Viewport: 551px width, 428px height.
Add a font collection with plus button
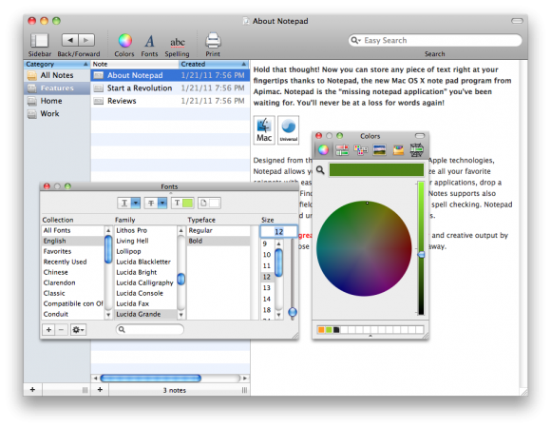pos(48,330)
